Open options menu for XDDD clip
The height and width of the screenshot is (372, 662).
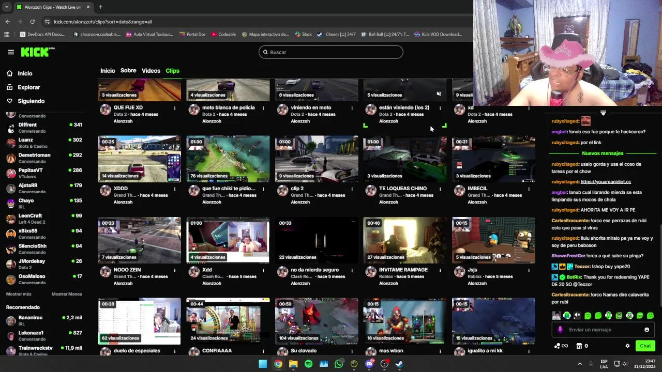175,189
